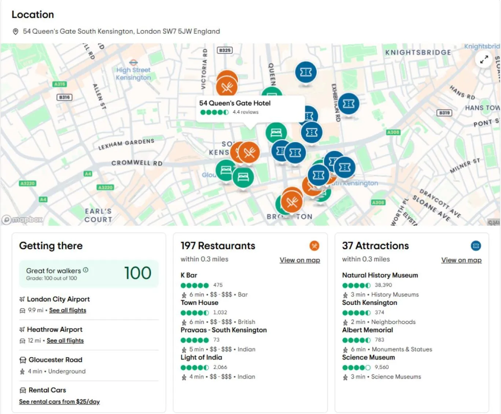Click the 54 Queen's Gate Hotel map tooltip
501x414 pixels.
[250, 108]
